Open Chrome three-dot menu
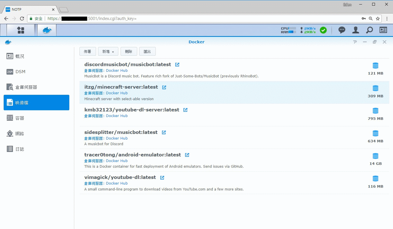The image size is (393, 229). click(x=387, y=19)
